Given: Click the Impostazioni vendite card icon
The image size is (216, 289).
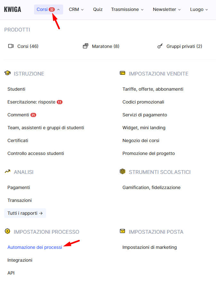Looking at the screenshot, I should pyautogui.click(x=122, y=73).
